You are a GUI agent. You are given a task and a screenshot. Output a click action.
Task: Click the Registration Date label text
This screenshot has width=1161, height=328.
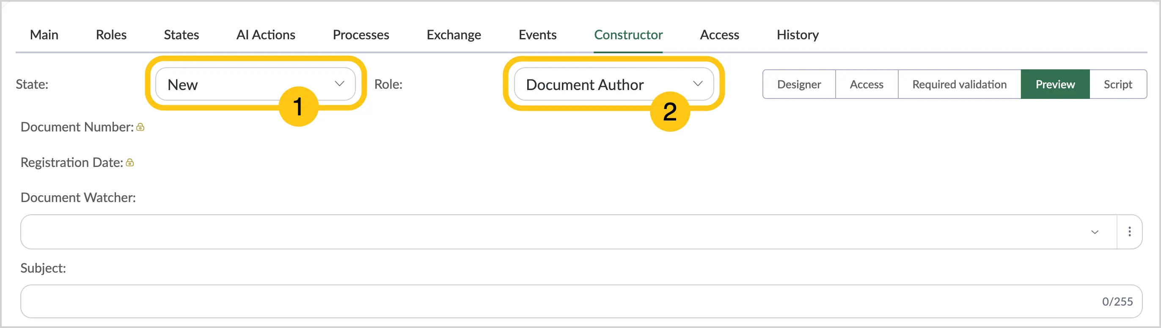[72, 162]
